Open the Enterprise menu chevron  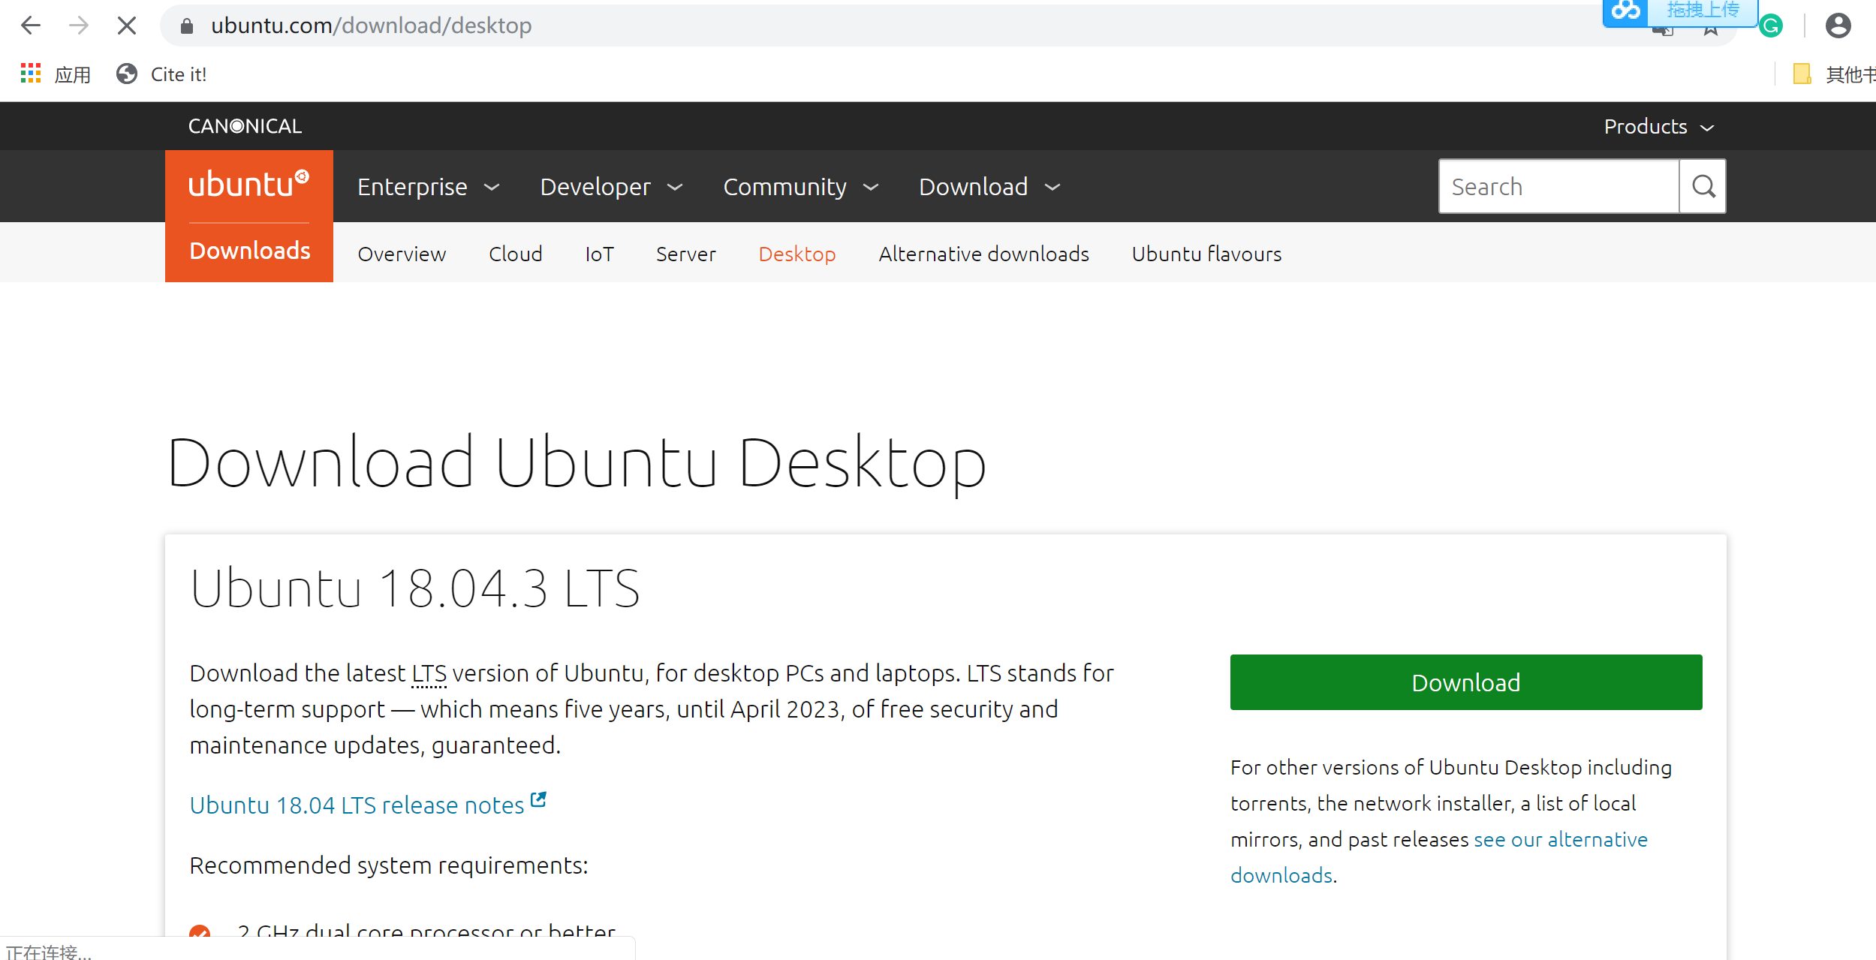tap(492, 187)
